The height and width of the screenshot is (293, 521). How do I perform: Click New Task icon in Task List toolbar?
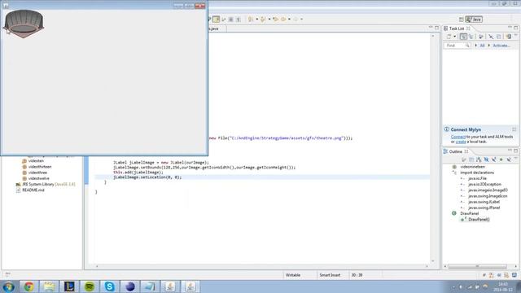point(449,37)
